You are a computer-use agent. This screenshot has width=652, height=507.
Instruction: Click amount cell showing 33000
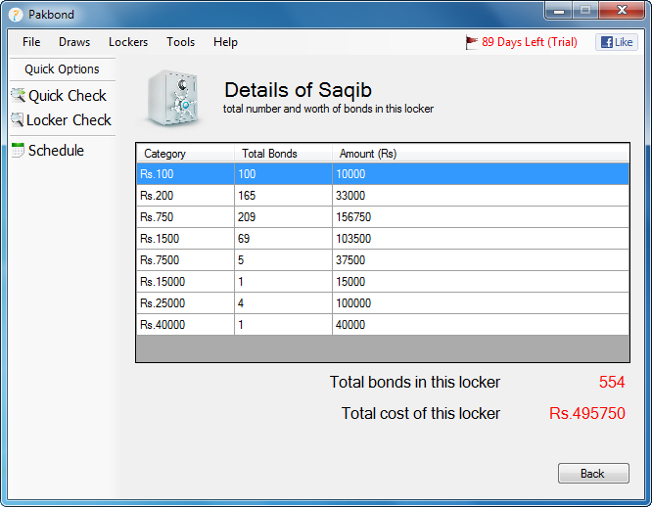pos(481,196)
